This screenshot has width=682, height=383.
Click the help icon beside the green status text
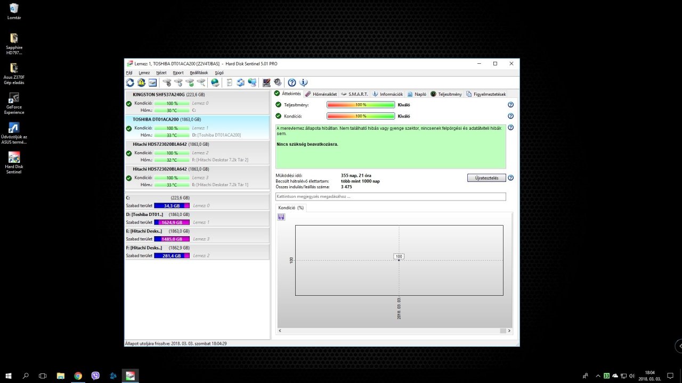coord(511,128)
